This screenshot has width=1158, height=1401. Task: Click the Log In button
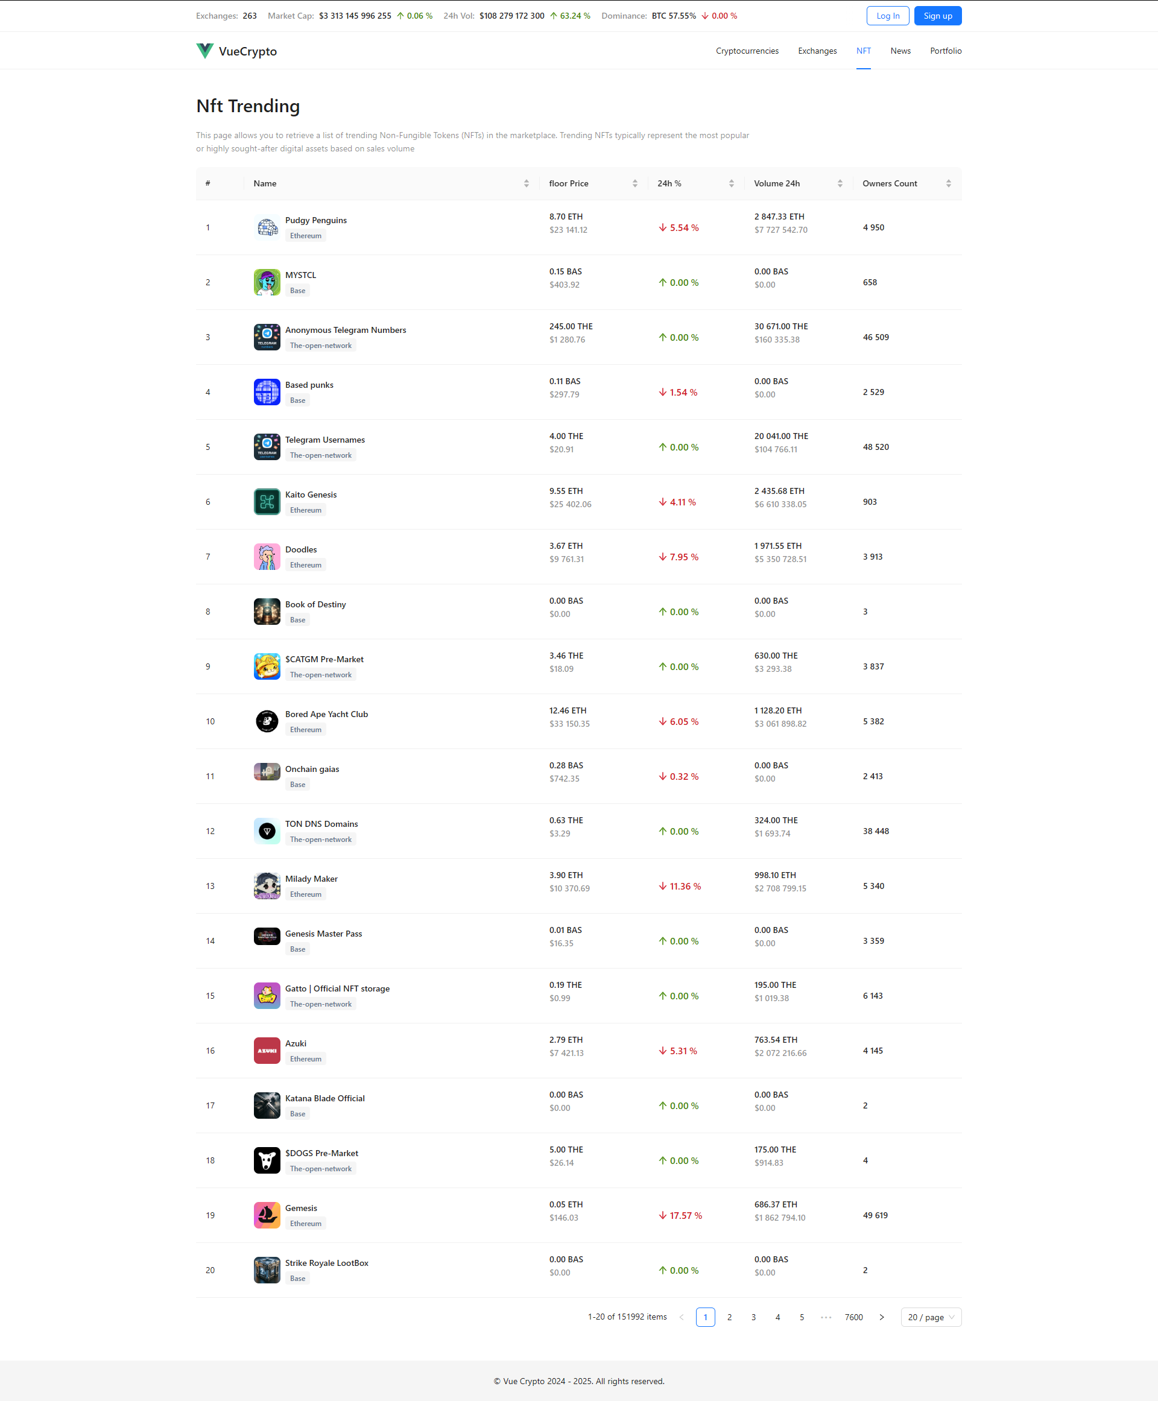click(887, 16)
